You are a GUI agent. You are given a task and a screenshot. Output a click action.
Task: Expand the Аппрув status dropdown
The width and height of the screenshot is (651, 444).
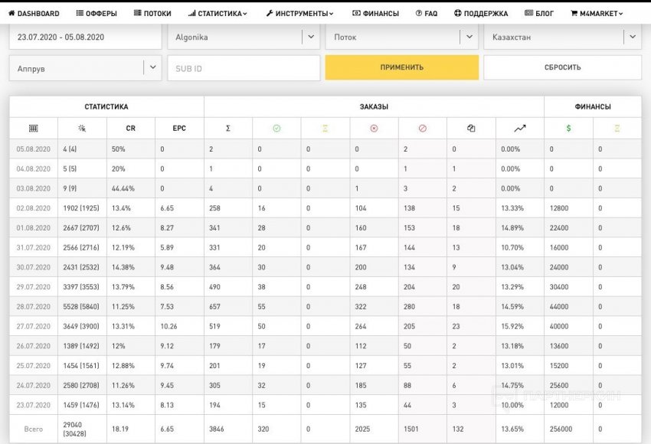tap(152, 68)
